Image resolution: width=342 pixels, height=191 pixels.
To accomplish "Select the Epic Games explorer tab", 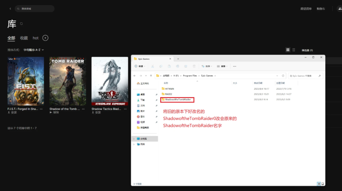I will [x=152, y=59].
